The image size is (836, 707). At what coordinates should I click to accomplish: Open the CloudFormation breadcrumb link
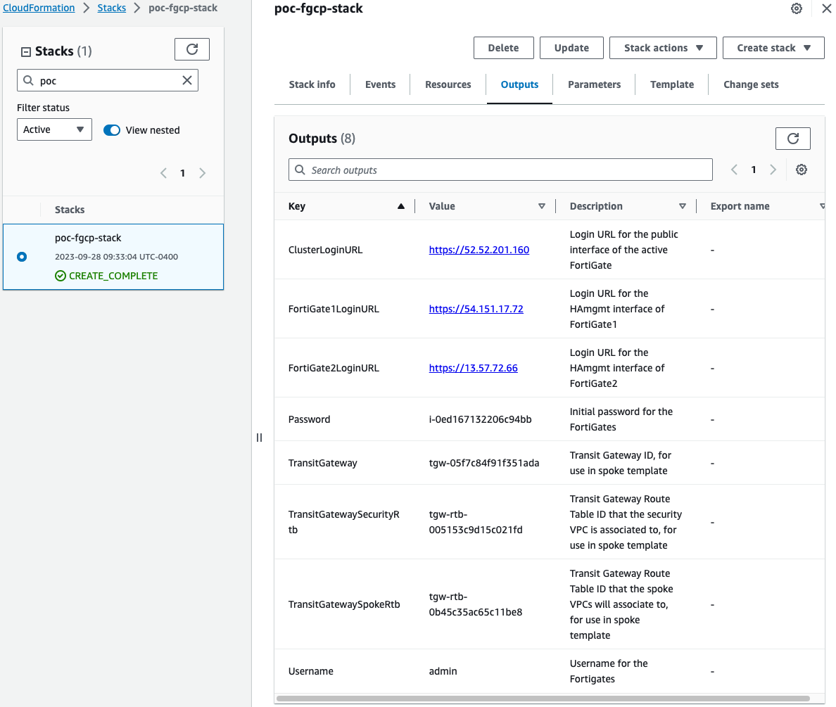coord(39,8)
